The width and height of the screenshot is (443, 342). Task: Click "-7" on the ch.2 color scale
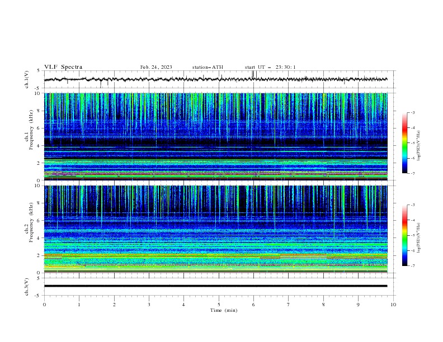(413, 266)
